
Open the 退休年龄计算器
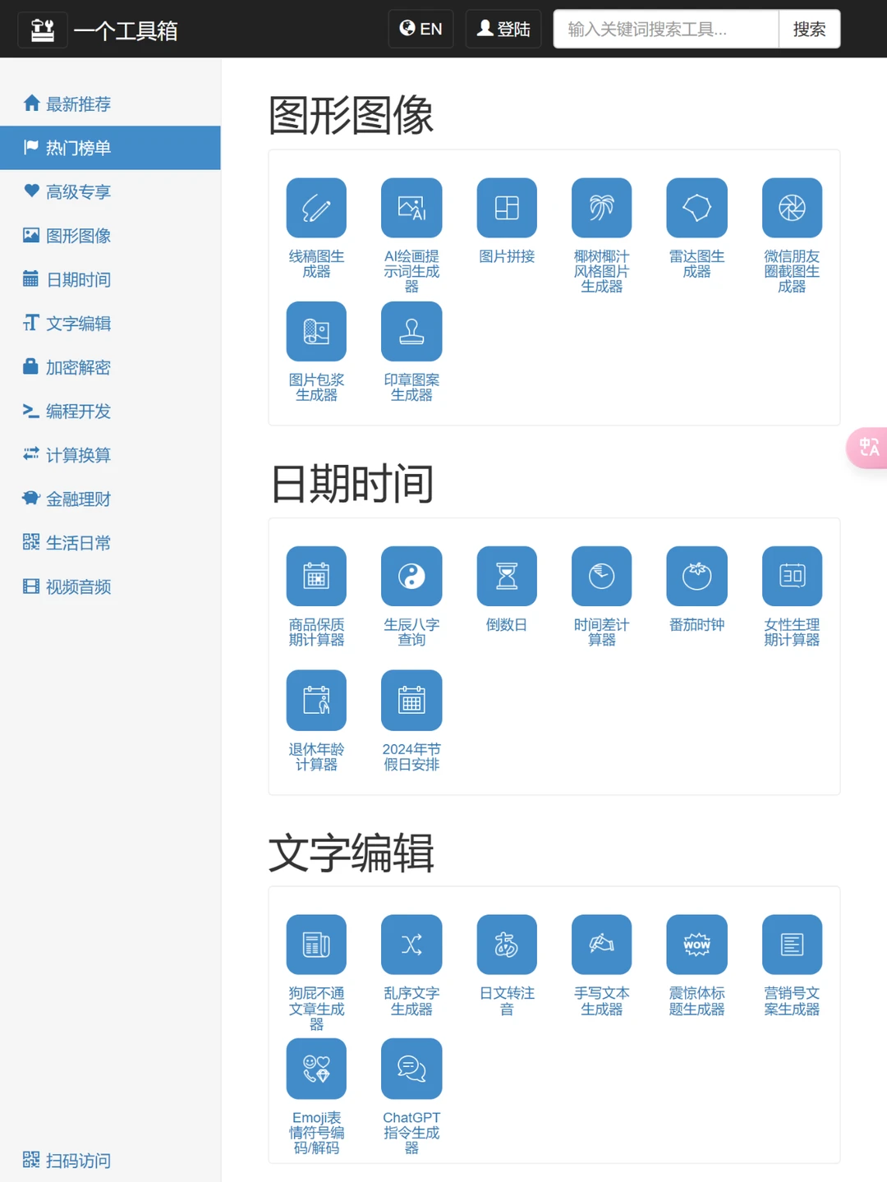316,701
